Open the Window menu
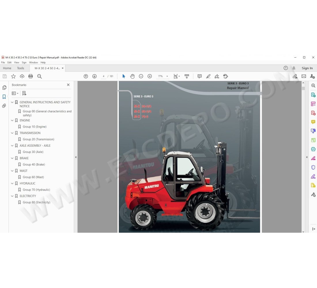Screen dimensions: 317x288 33,62
